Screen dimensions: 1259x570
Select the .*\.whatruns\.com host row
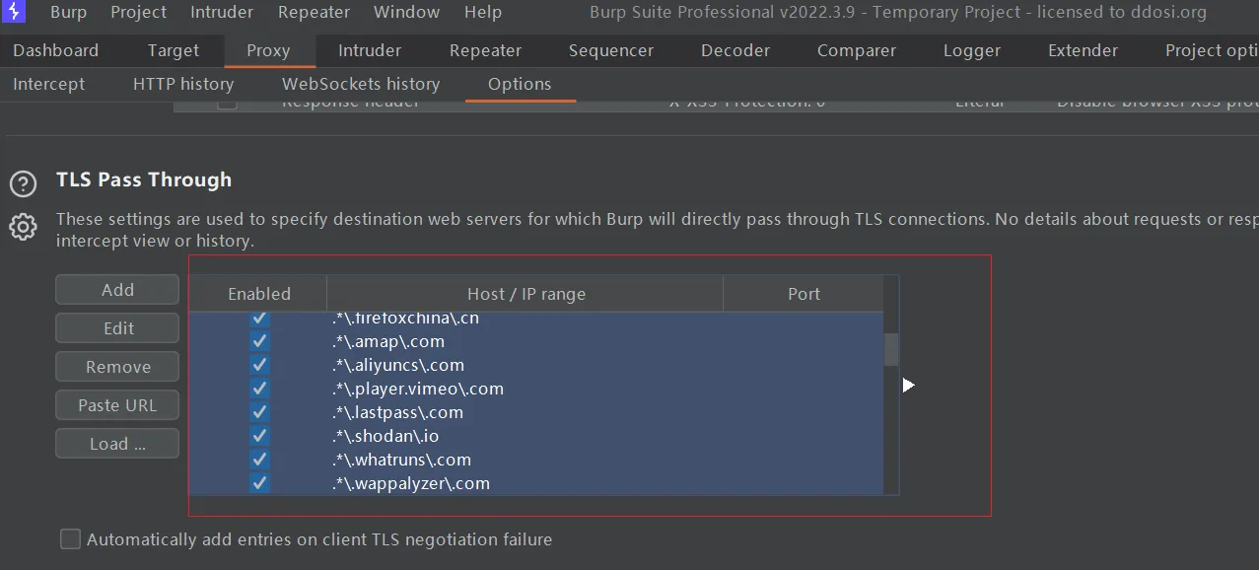click(536, 460)
